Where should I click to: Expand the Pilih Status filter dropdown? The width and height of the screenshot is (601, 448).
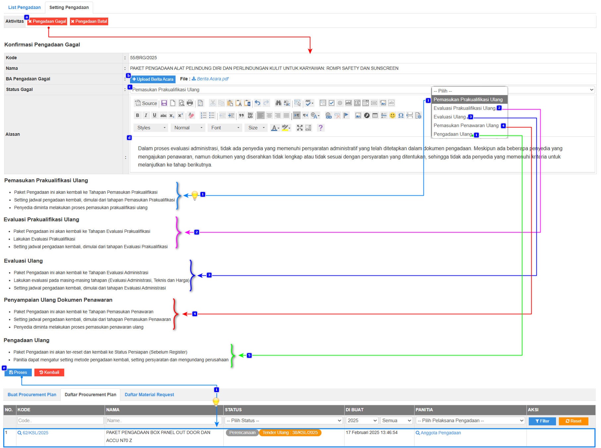pos(284,421)
